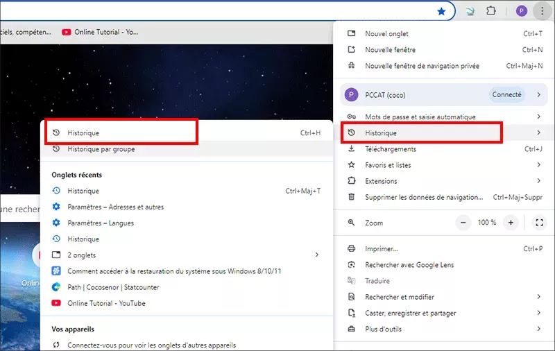The width and height of the screenshot is (555, 351).
Task: Decrease zoom with the minus button
Action: pos(463,223)
